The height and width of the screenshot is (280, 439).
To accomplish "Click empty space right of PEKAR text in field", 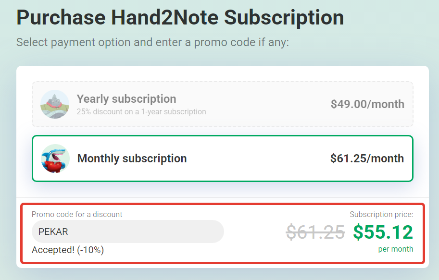I will [146, 231].
